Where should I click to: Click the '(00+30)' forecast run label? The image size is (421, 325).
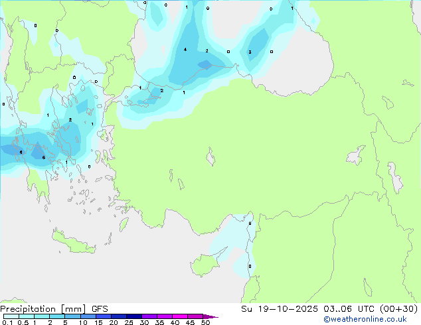coord(398,309)
